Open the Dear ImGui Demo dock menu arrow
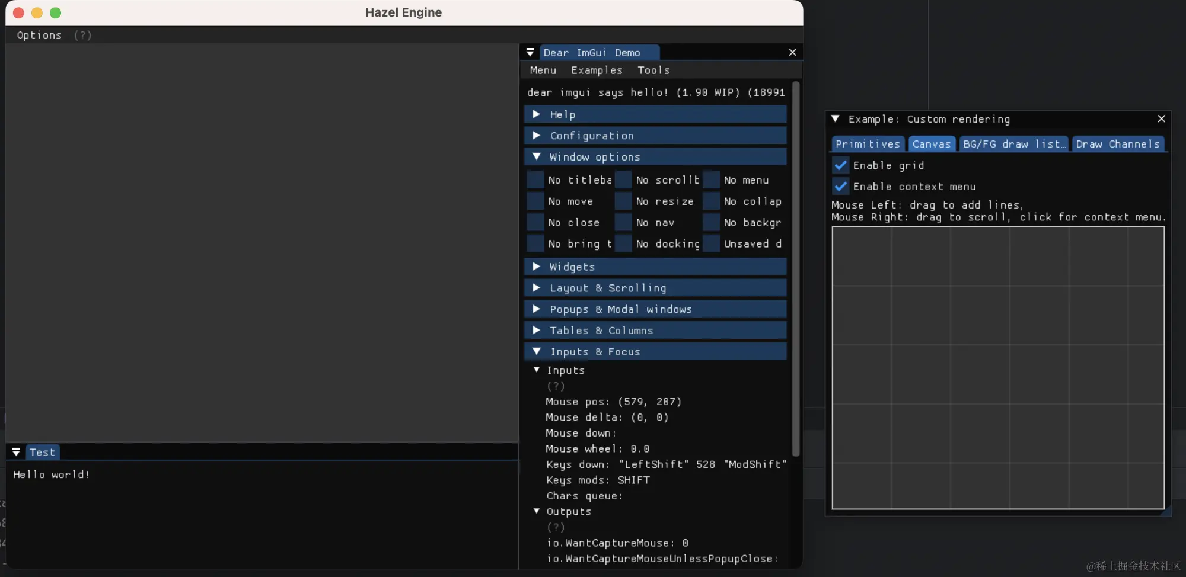 (530, 52)
